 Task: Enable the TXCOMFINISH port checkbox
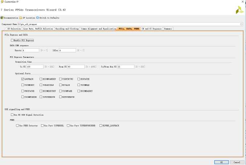[x=23, y=97]
